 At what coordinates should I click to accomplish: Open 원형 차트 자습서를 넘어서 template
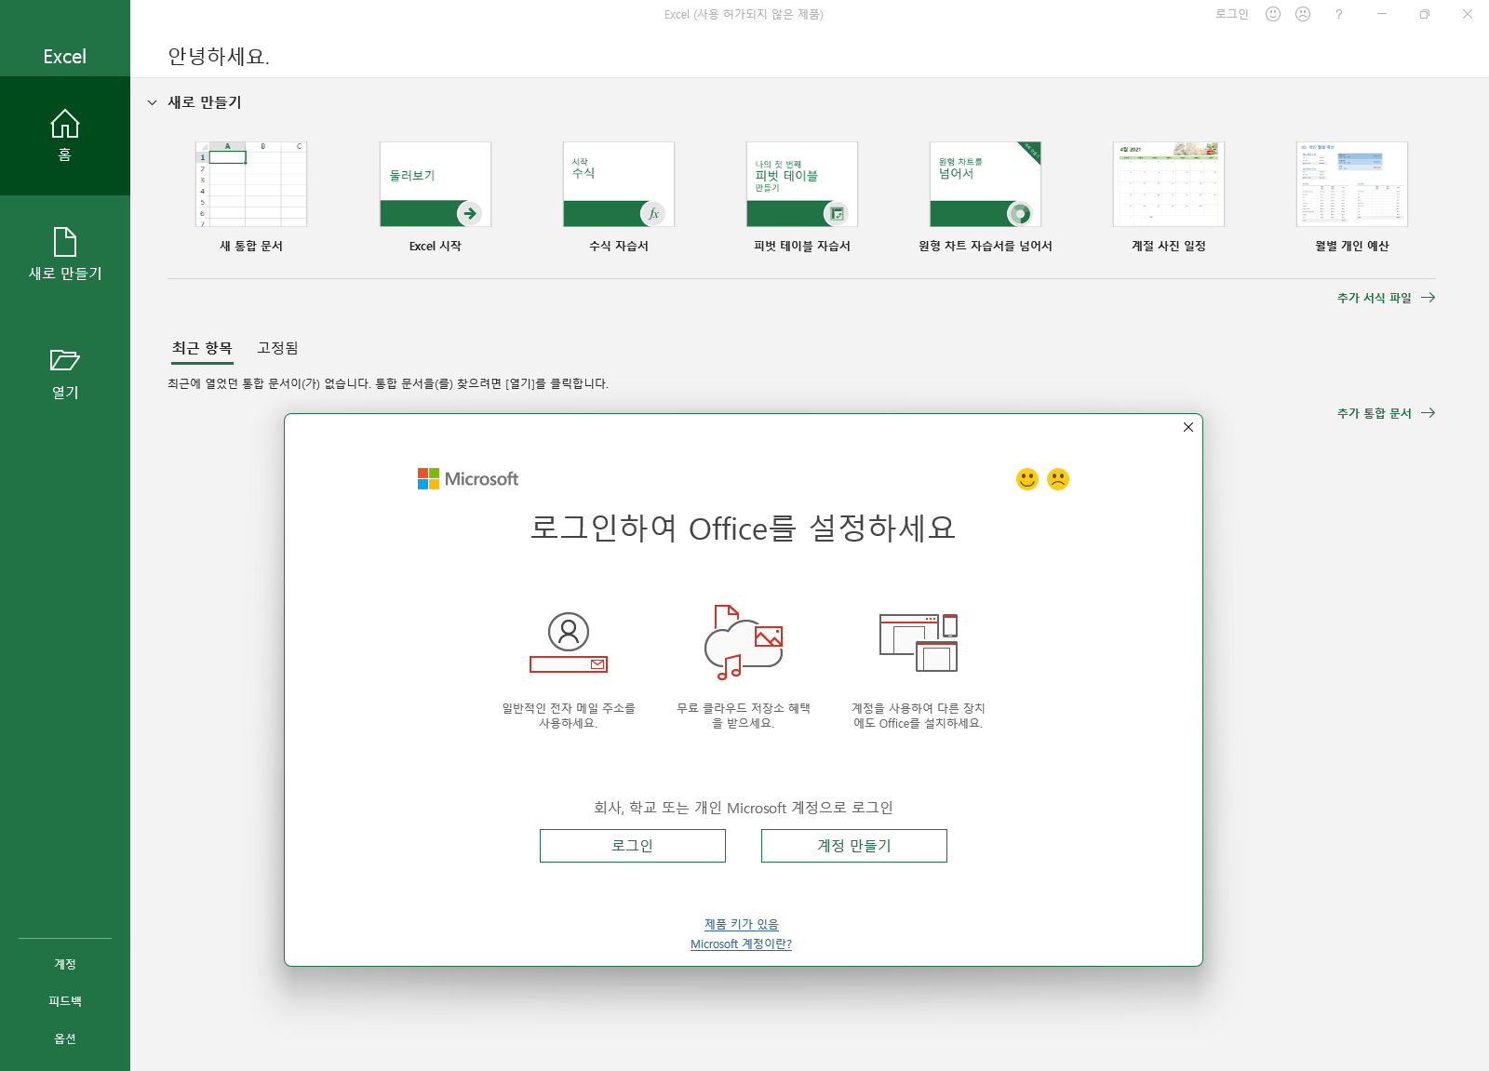[x=986, y=197]
